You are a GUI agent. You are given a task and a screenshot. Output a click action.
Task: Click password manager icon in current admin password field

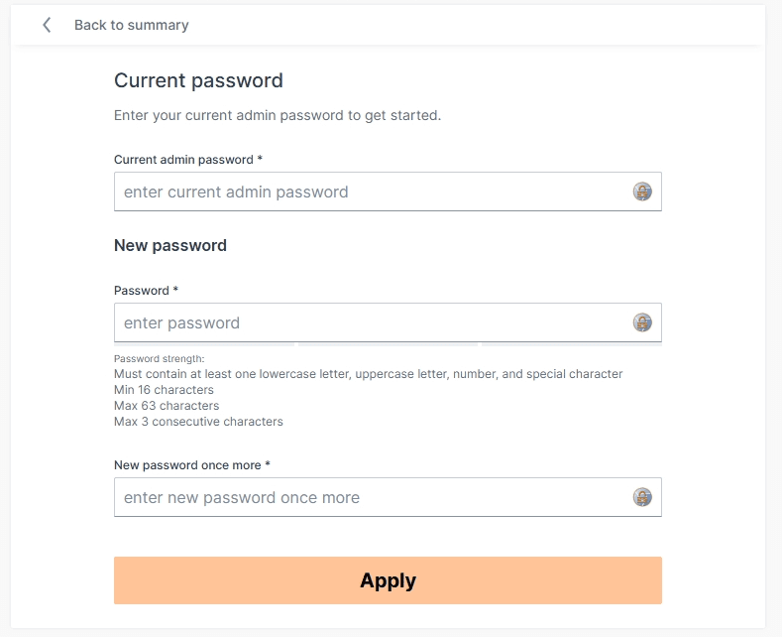click(642, 191)
